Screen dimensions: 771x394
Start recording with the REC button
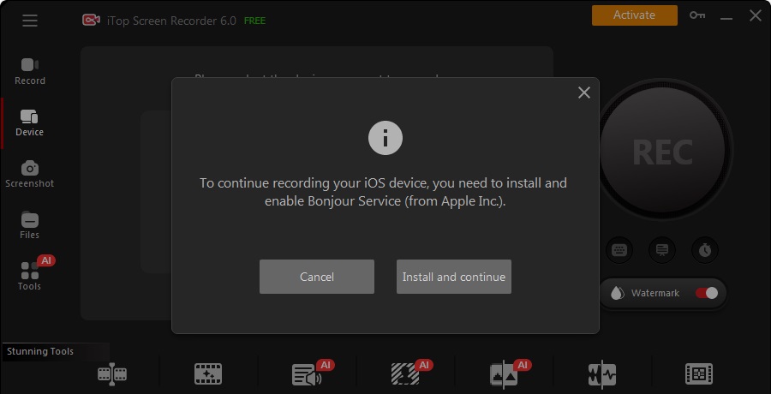coord(662,152)
